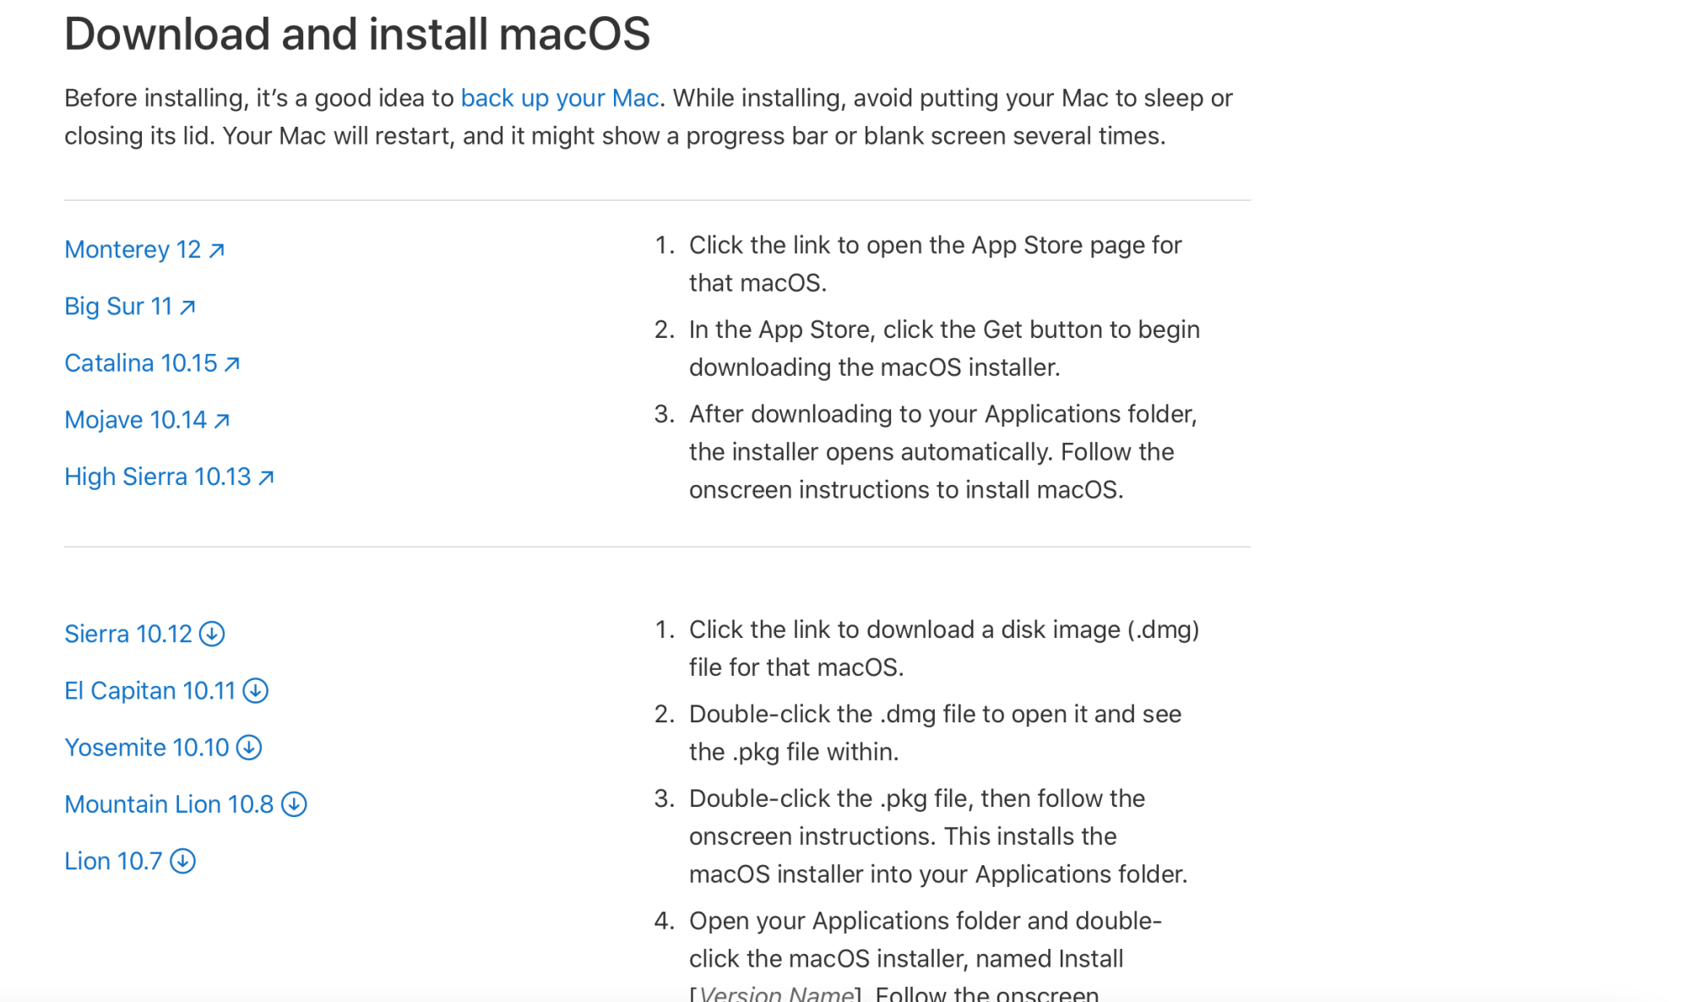
Task: Download El Capitan 10.11 via its text link
Action: [x=150, y=690]
